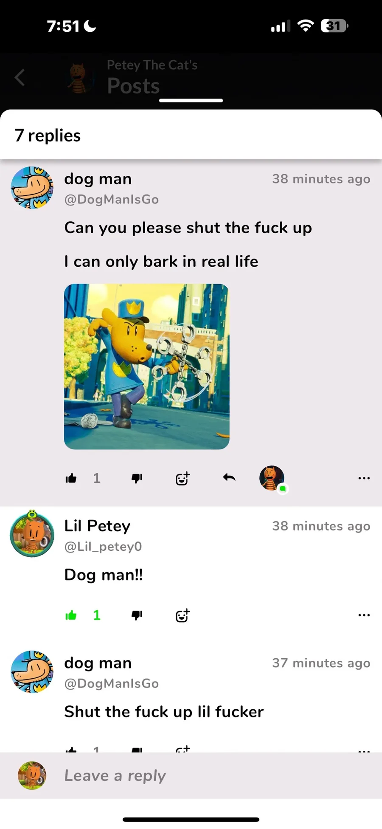Open three-dot menu on Lil Petey's reply

coord(364,615)
